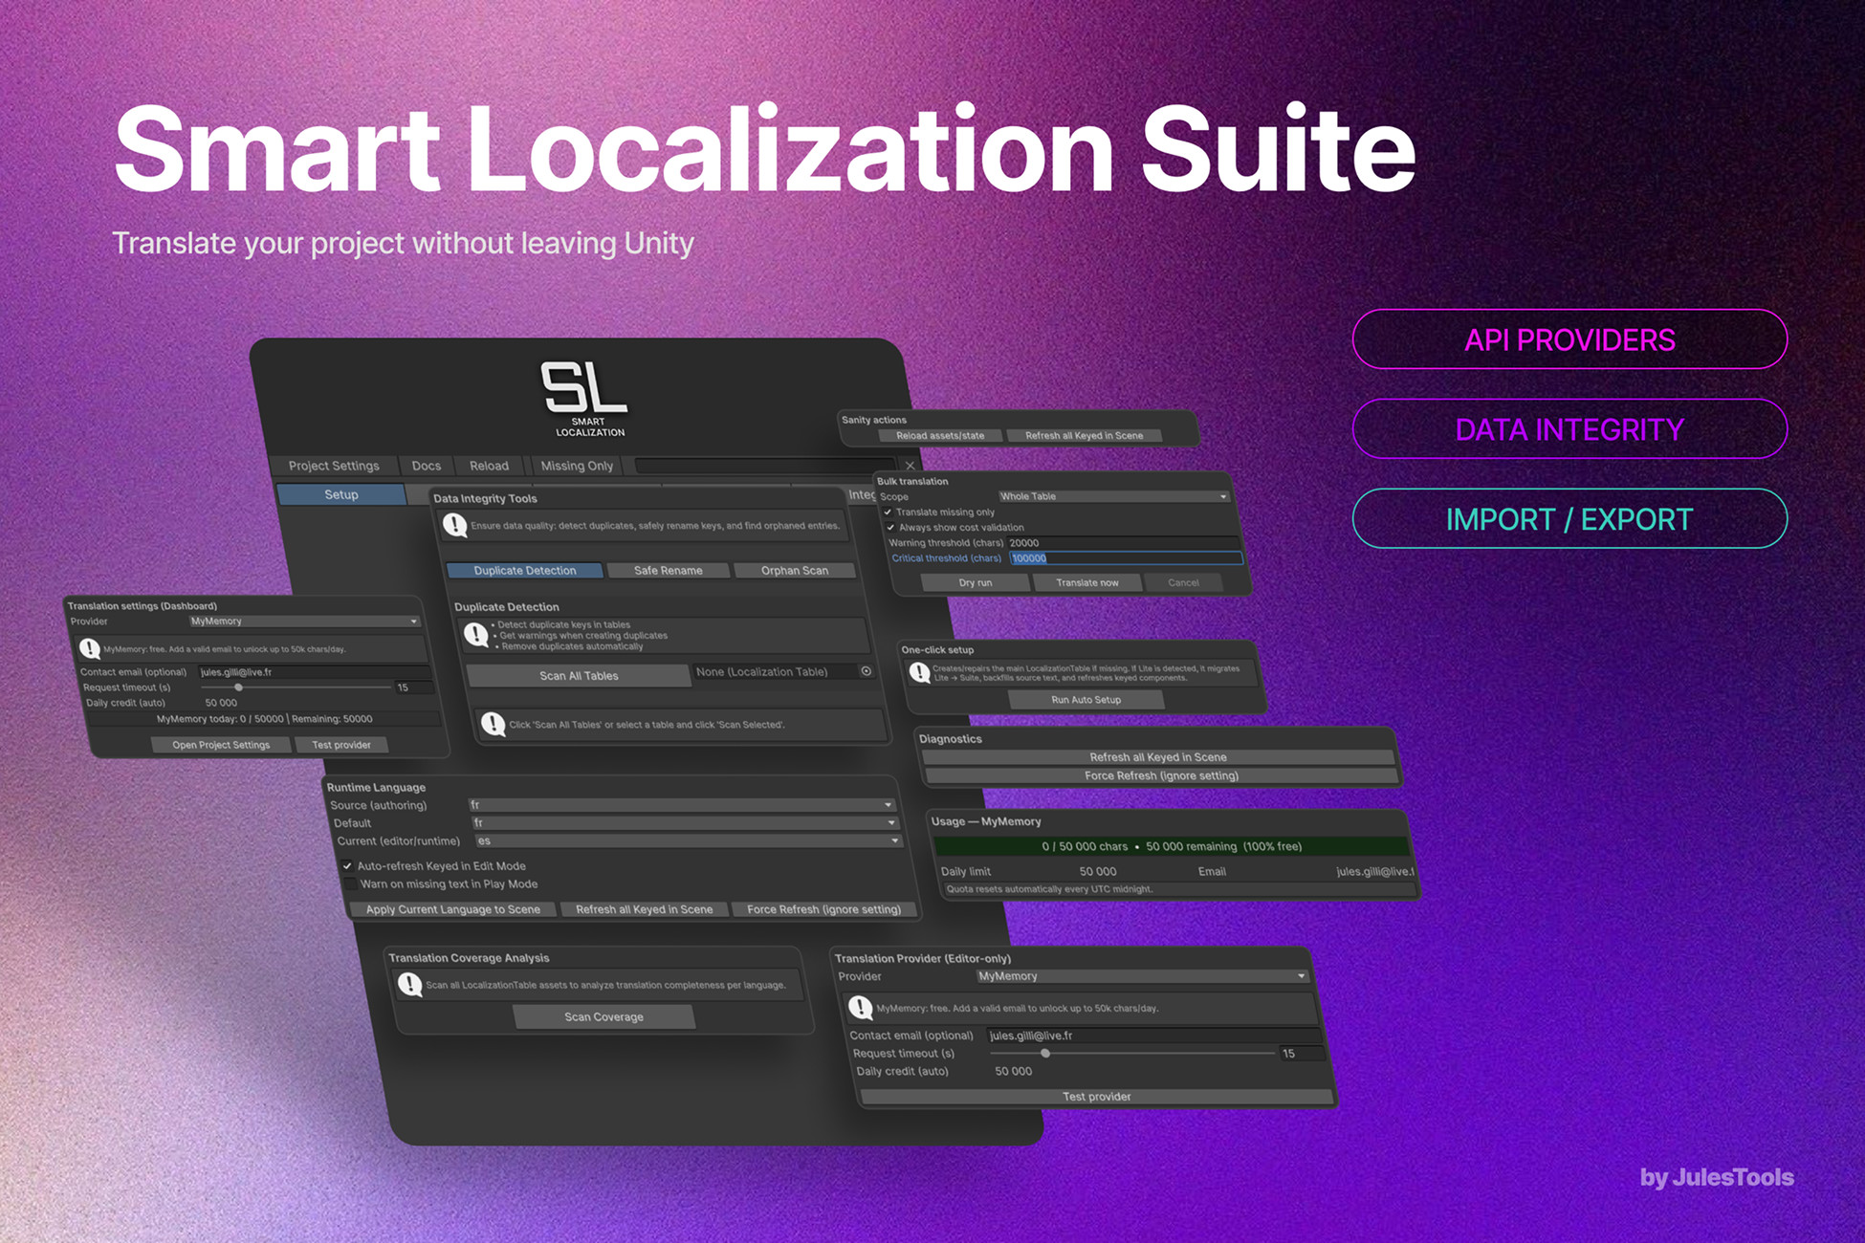Click the object picker circle on Localization Table field
Image resolution: width=1865 pixels, height=1243 pixels.
click(x=866, y=671)
